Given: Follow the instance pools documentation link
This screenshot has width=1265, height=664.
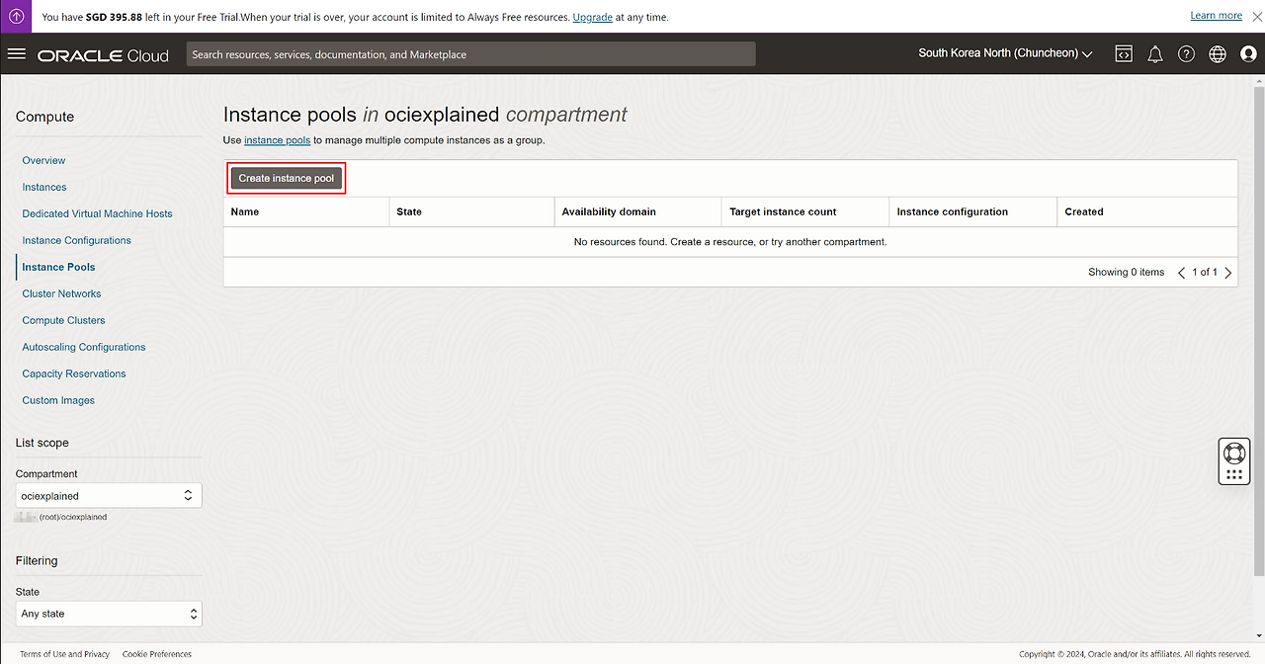Looking at the screenshot, I should click(278, 140).
